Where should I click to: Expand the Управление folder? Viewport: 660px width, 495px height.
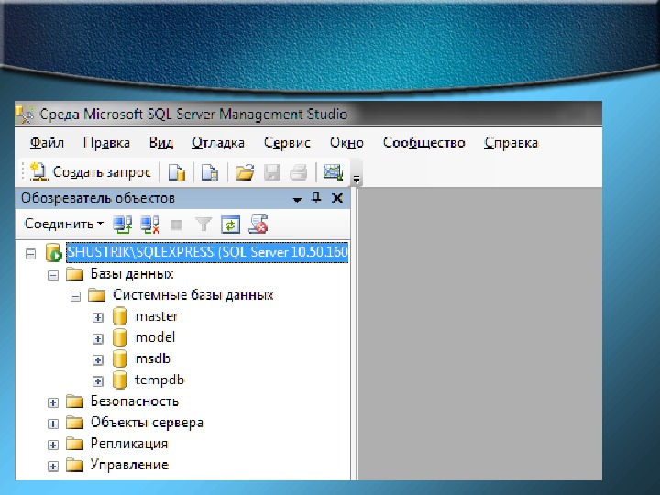pyautogui.click(x=53, y=467)
